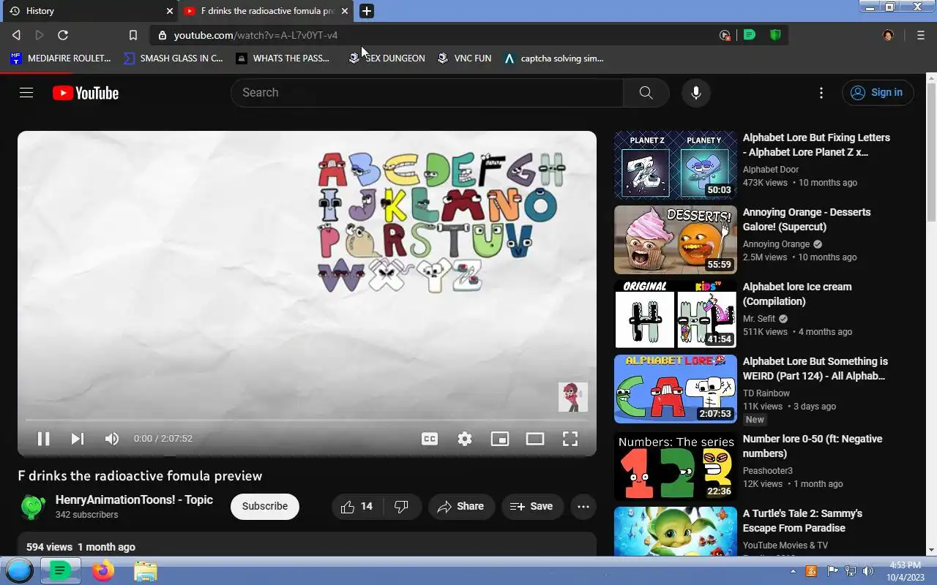Show hidden tray icons arrow
This screenshot has width=937, height=585.
pos(794,571)
